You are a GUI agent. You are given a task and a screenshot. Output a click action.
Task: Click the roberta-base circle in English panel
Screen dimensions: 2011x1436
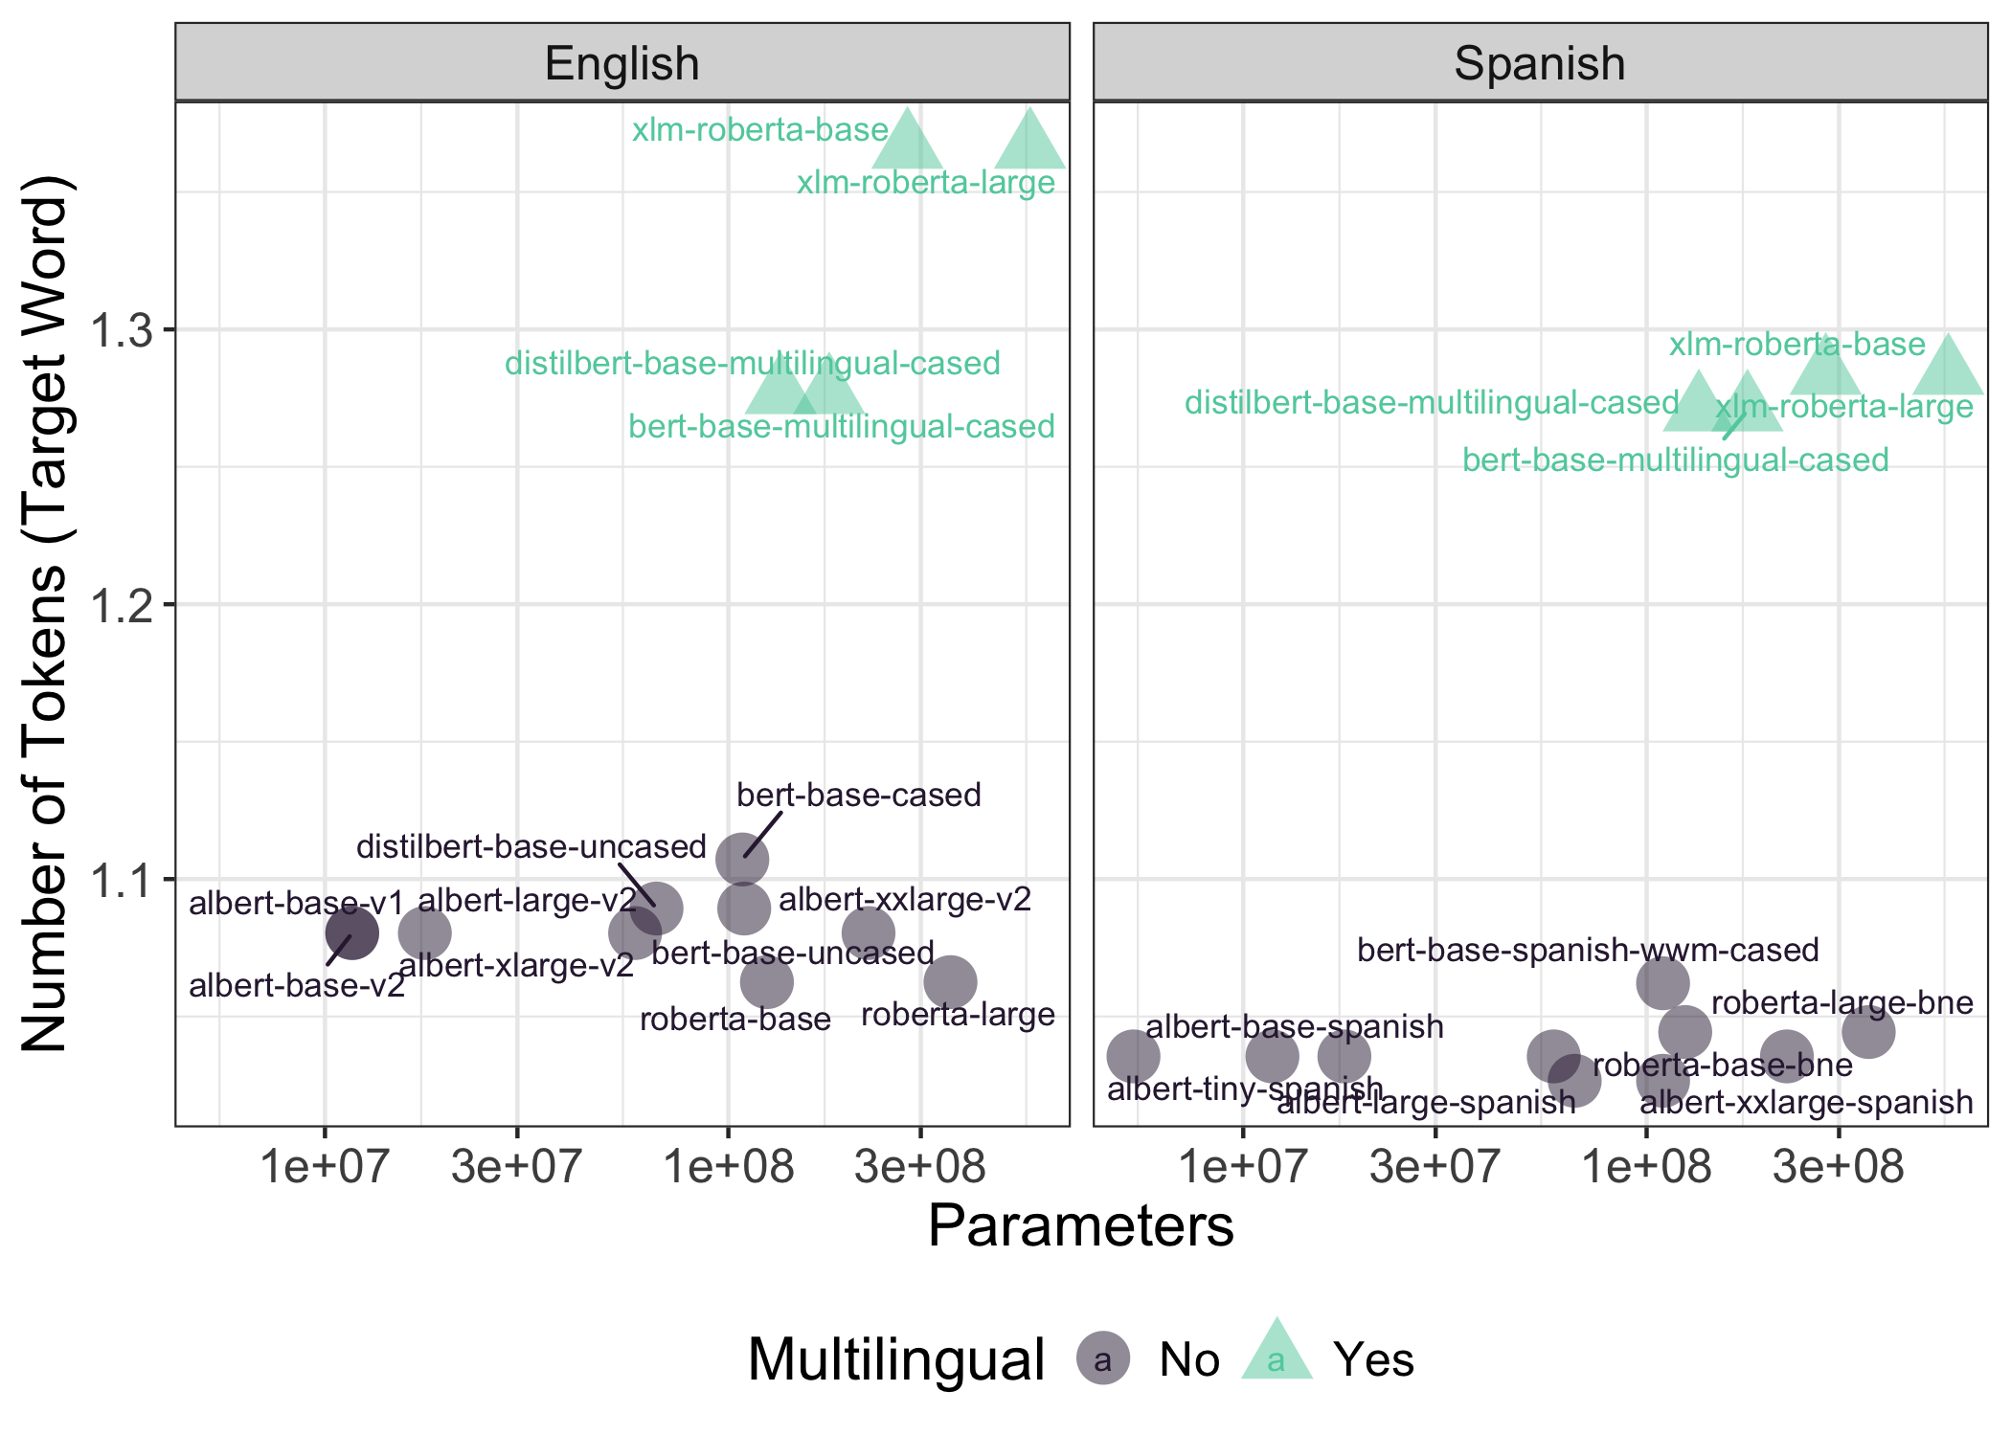766,981
